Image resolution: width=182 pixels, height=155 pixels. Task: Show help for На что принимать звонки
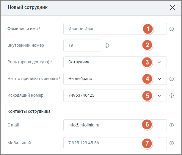point(172,79)
